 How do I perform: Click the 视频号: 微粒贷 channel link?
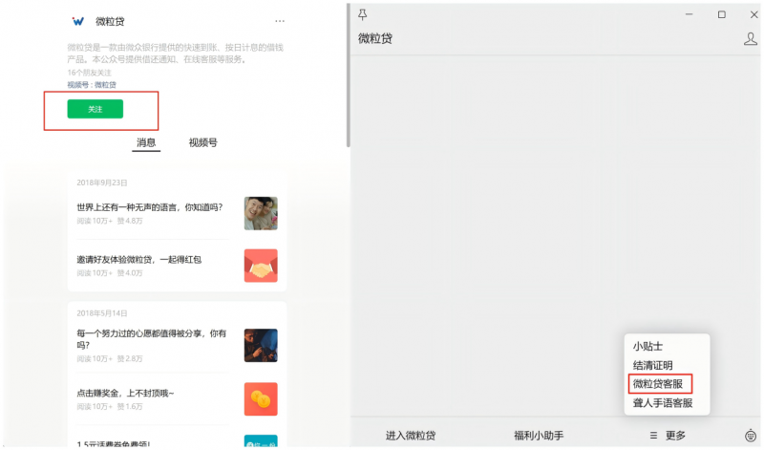(x=92, y=85)
